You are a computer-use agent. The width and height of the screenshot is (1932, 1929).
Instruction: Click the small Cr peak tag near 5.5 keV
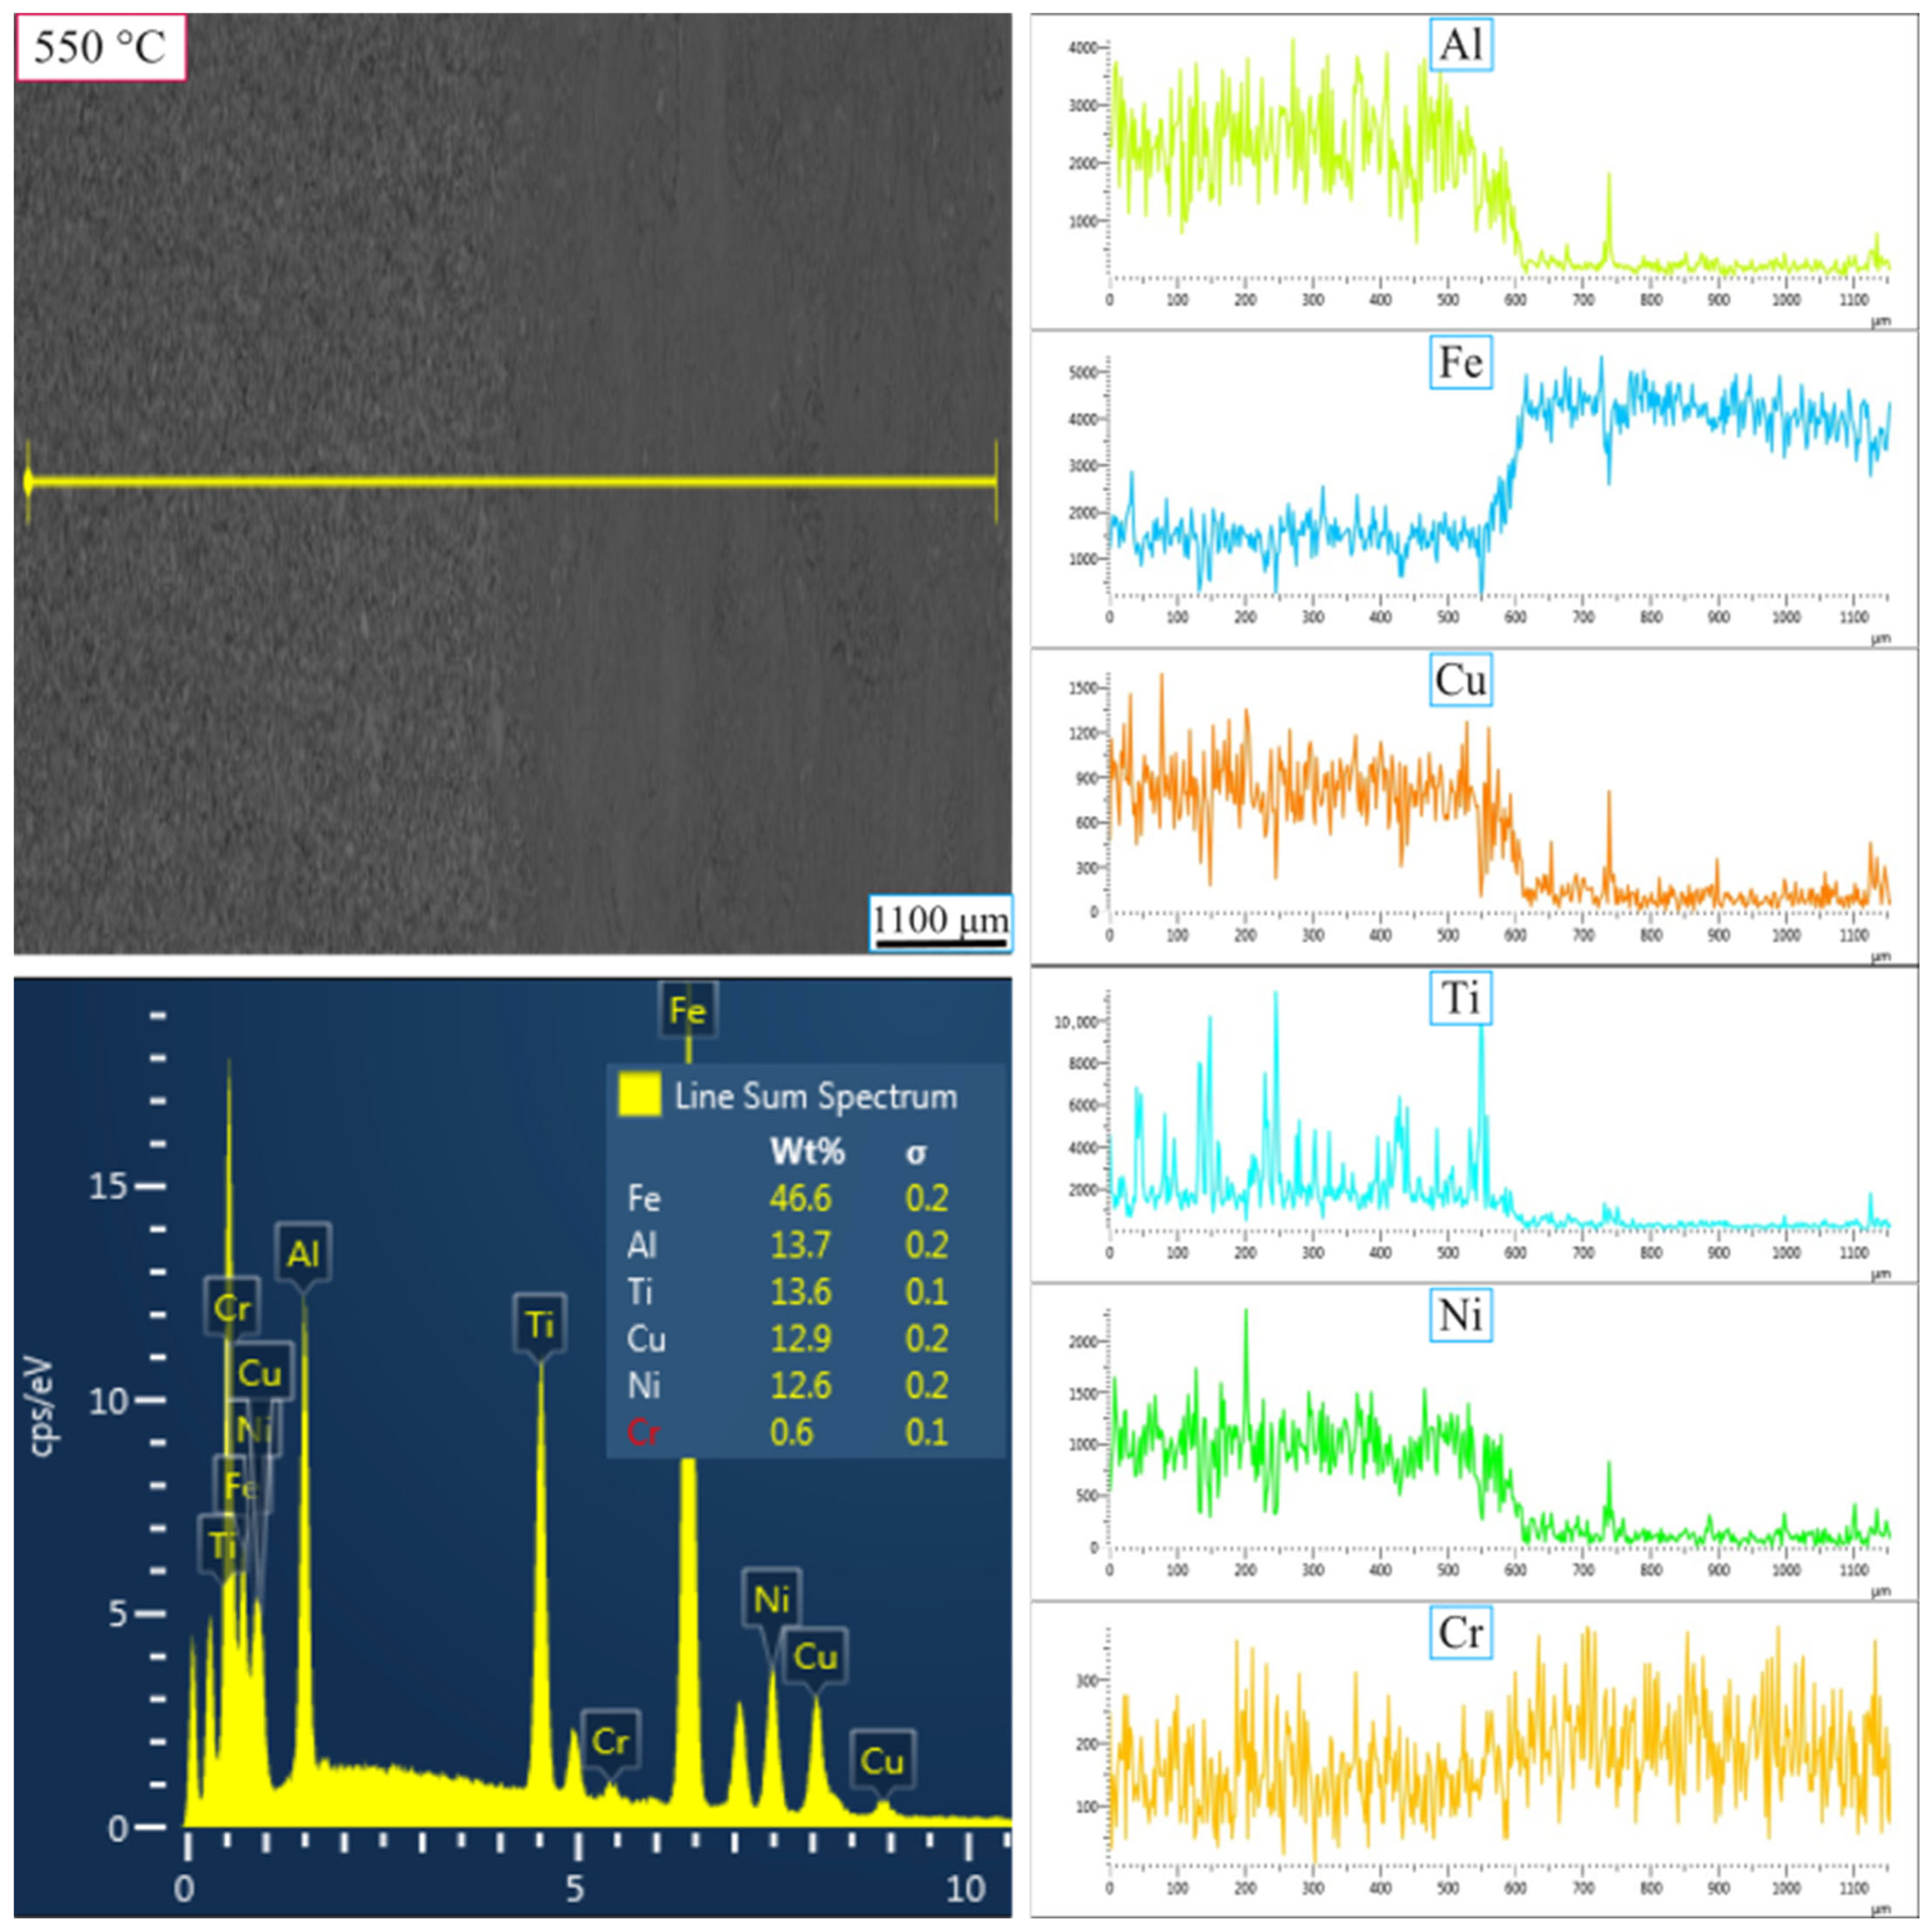point(610,1741)
